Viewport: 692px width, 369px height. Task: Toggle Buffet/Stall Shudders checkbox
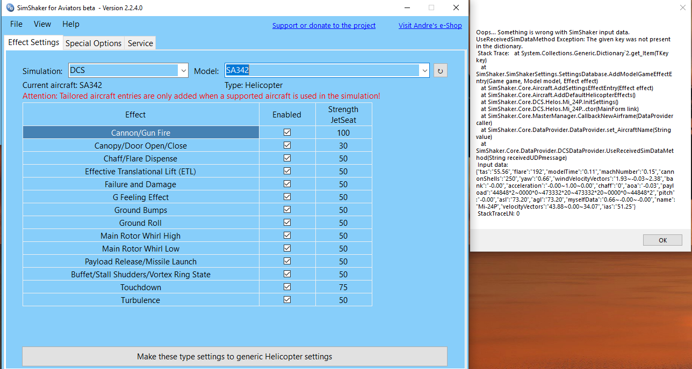[x=287, y=274]
